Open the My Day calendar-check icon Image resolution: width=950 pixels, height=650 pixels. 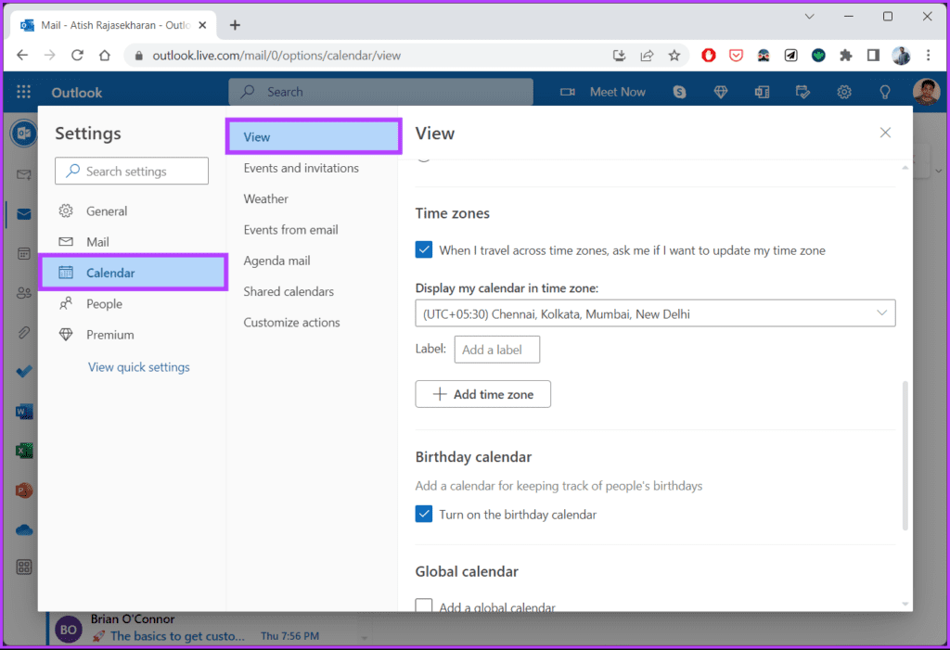coord(802,92)
